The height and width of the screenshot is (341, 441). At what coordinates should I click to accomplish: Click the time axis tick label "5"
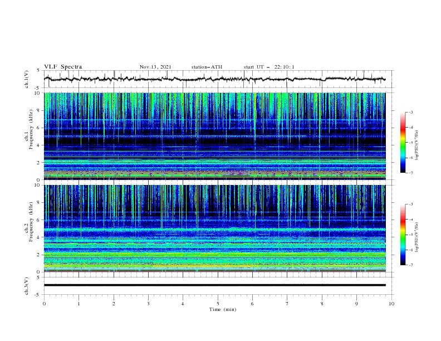click(x=218, y=304)
